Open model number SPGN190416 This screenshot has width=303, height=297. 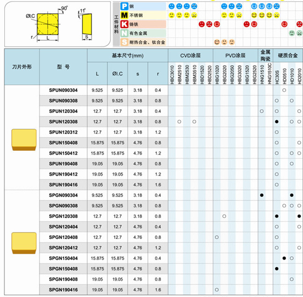tap(63, 290)
